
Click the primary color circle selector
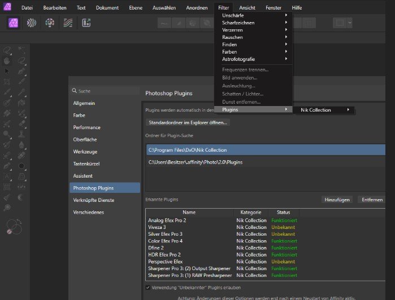click(12, 224)
